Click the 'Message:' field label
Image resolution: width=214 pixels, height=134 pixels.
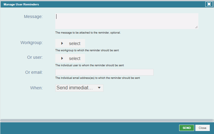click(33, 16)
